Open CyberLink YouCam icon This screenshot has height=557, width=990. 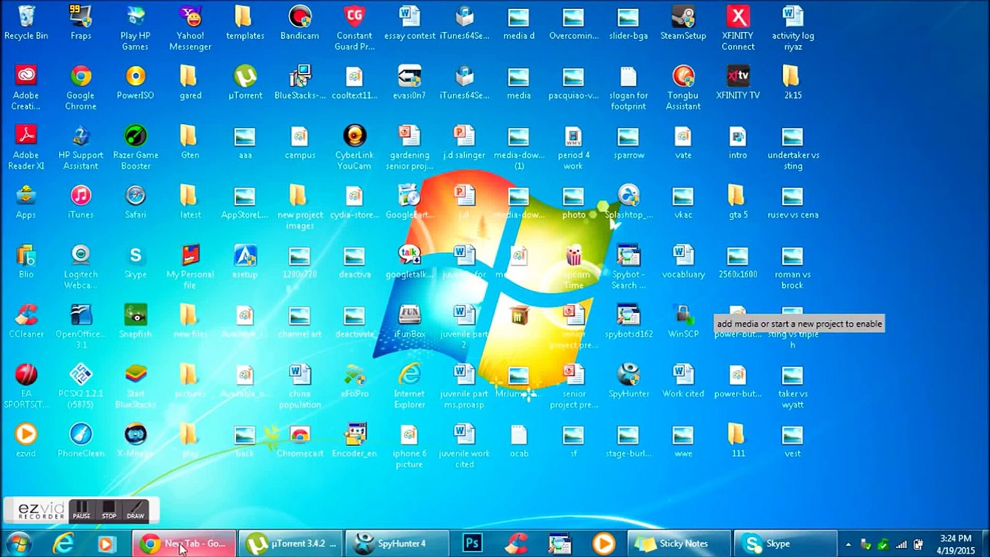pos(354,148)
